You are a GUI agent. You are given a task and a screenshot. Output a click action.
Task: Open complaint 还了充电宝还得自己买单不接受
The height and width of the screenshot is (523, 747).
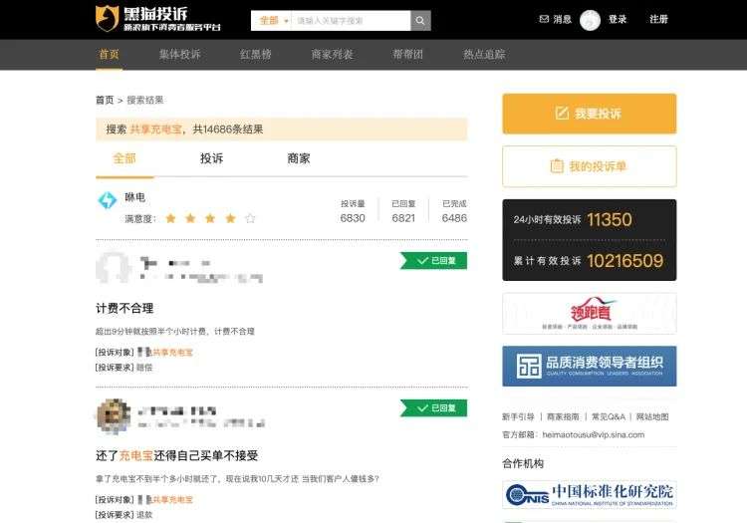click(x=176, y=456)
